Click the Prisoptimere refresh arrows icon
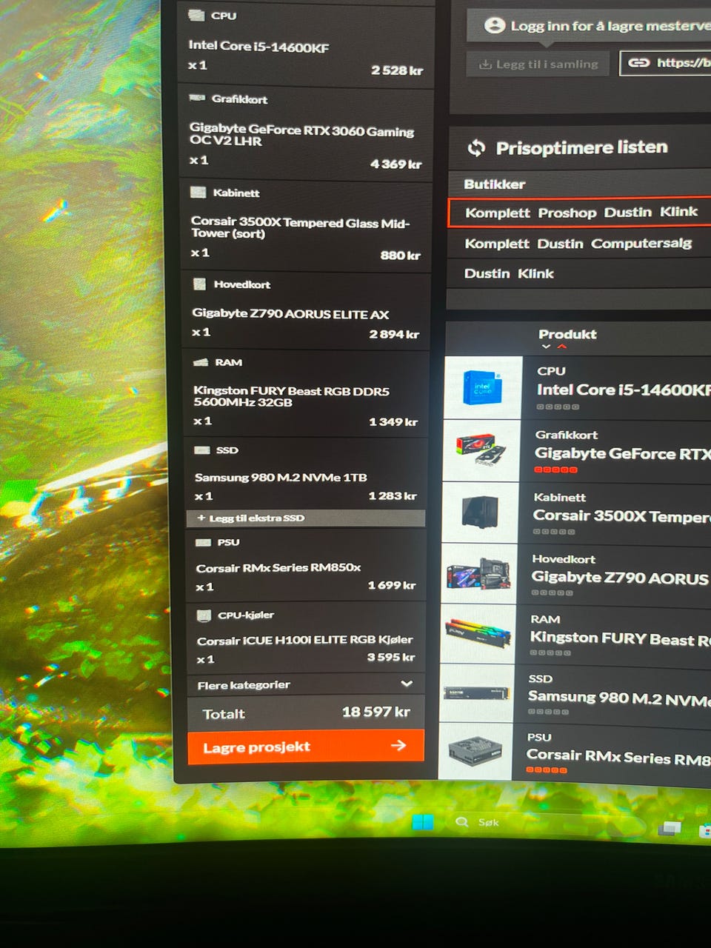Image resolution: width=711 pixels, height=948 pixels. pyautogui.click(x=476, y=148)
